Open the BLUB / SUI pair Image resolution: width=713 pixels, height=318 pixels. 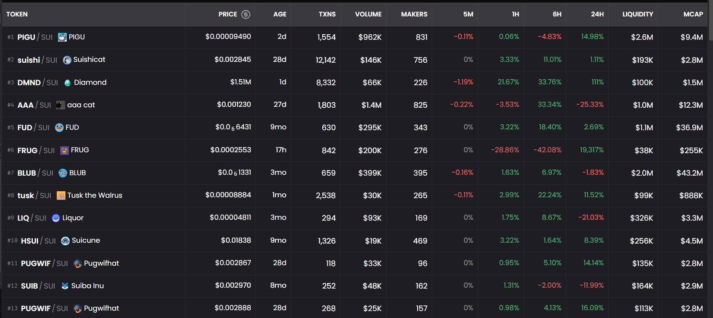[36, 173]
